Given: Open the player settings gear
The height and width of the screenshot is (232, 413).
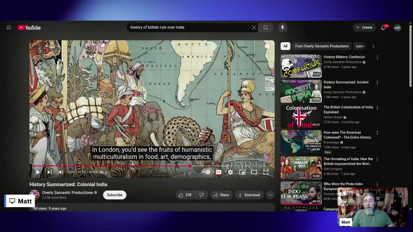Looking at the screenshot, I should click(x=230, y=172).
